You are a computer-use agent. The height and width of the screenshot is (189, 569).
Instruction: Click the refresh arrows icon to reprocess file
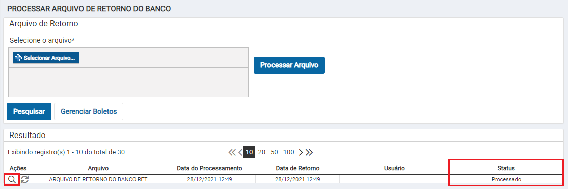coord(24,179)
